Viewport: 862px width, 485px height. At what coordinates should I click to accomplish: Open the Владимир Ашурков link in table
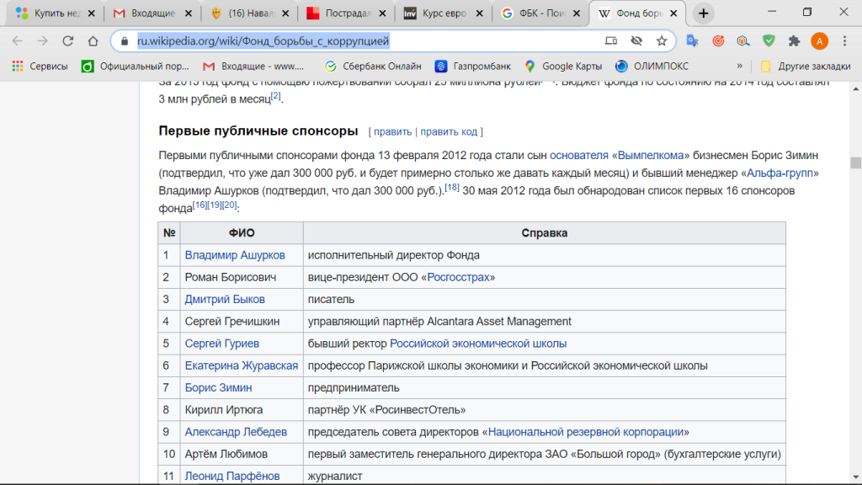click(x=235, y=255)
